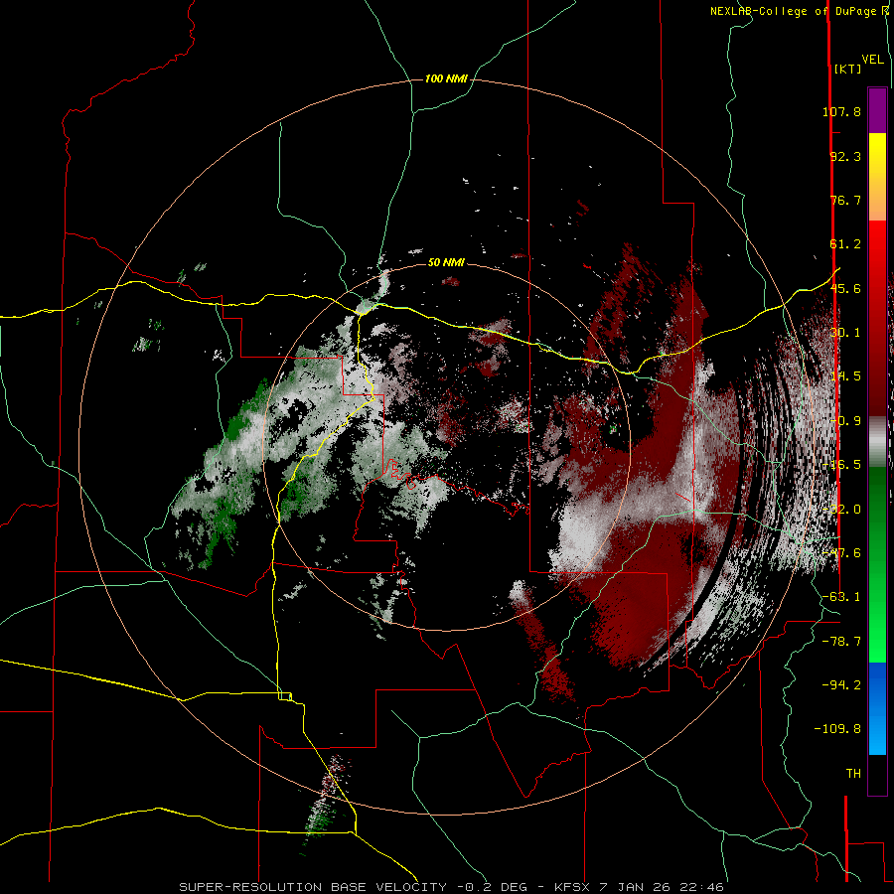Click the -78.7 velocity scale value
894x894 pixels.
coord(841,642)
